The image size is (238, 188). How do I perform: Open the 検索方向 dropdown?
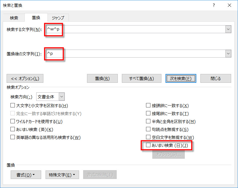click(x=61, y=96)
